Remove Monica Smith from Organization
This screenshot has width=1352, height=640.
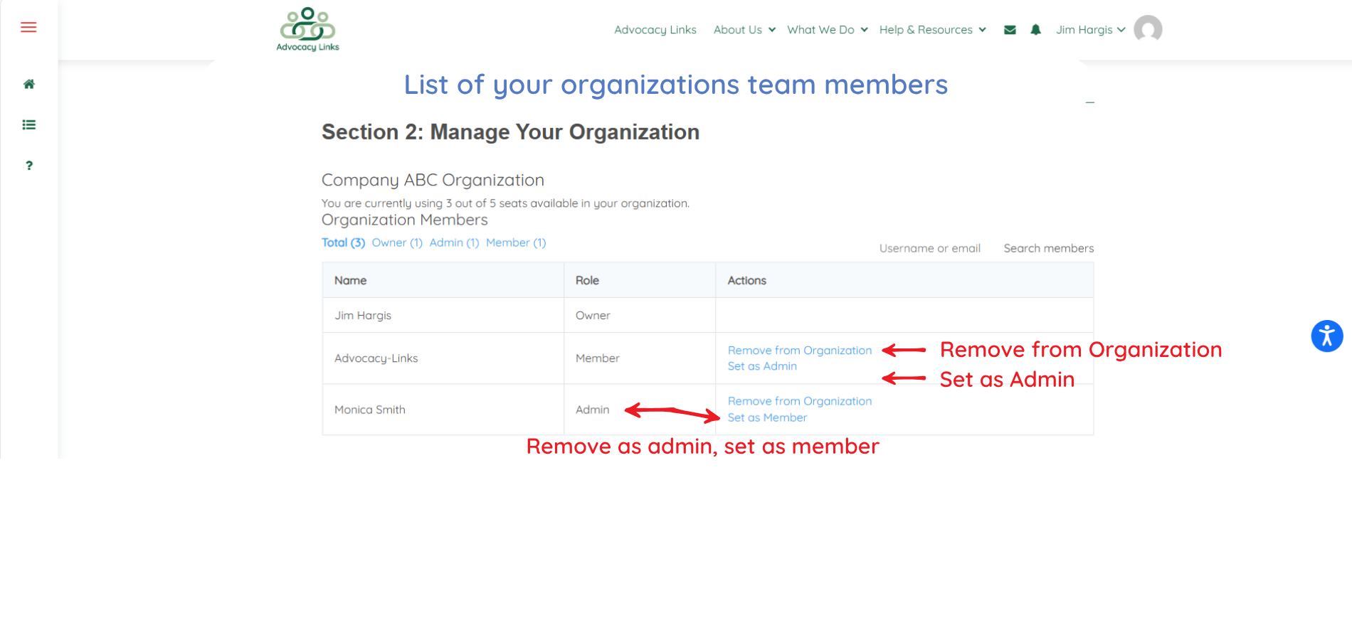click(799, 401)
